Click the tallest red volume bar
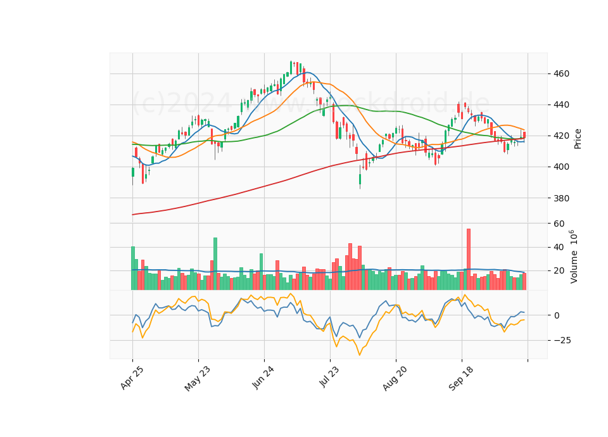Viewport: 608px width, 437px height. pos(469,259)
